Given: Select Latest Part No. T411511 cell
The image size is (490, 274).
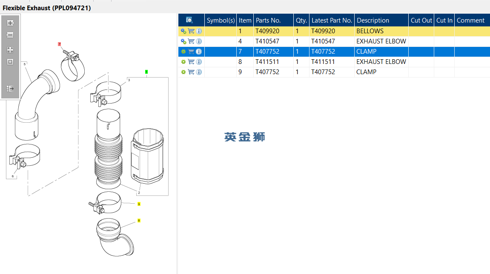Looking at the screenshot, I should [332, 62].
